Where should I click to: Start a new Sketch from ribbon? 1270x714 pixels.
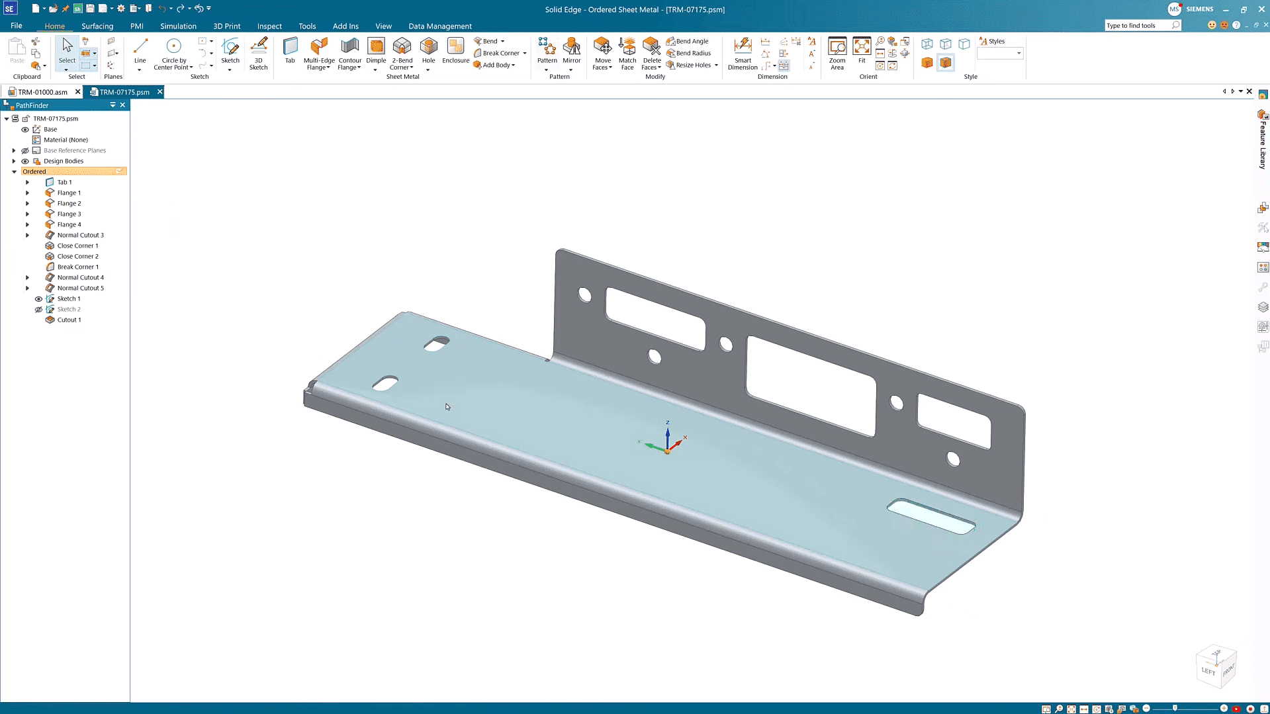tap(230, 50)
